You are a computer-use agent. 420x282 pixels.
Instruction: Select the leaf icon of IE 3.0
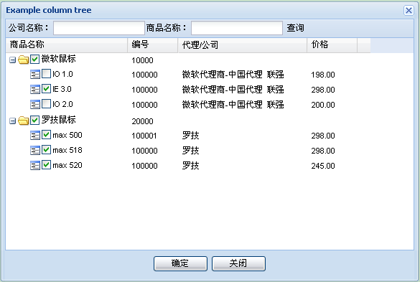pyautogui.click(x=35, y=90)
